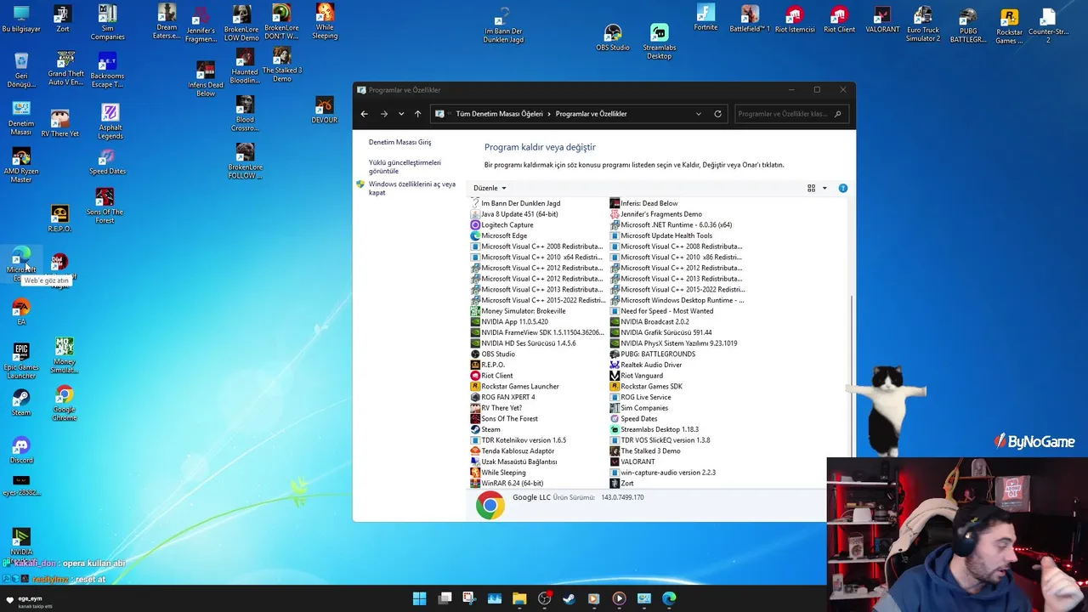This screenshot has height=612, width=1088.
Task: Select NVIDIA Broadcast 2.0.2 list entry
Action: pyautogui.click(x=649, y=322)
